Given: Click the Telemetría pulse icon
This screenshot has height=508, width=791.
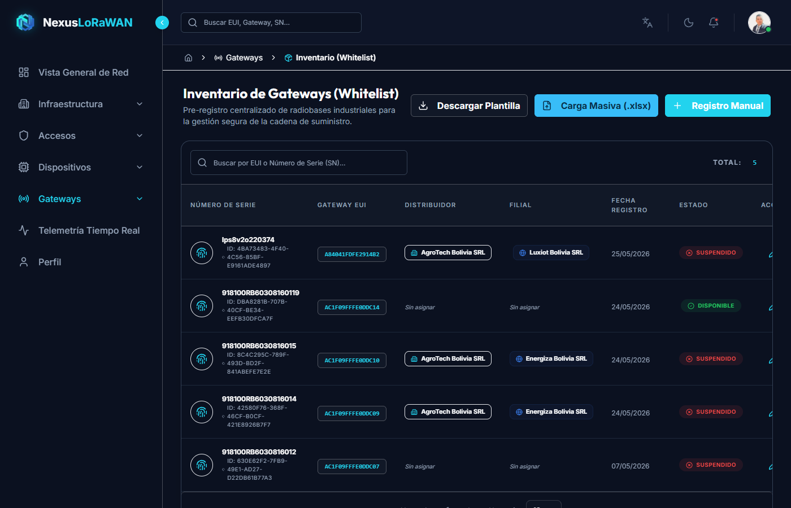Looking at the screenshot, I should [24, 230].
